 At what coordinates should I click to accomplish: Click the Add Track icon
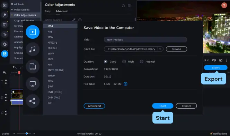click(x=5, y=73)
